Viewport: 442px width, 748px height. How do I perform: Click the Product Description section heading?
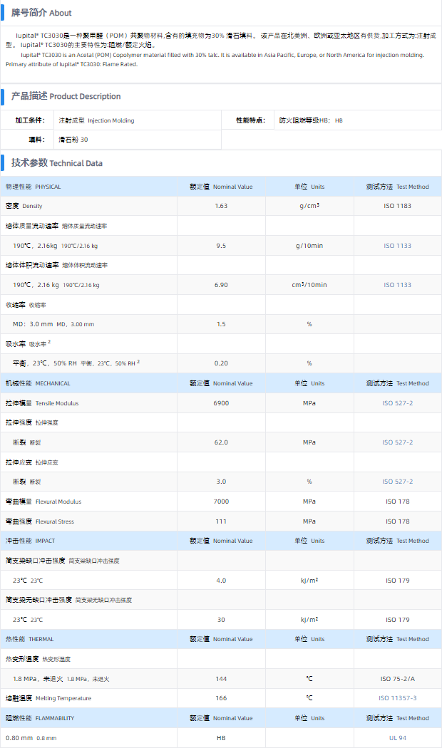pyautogui.click(x=66, y=96)
